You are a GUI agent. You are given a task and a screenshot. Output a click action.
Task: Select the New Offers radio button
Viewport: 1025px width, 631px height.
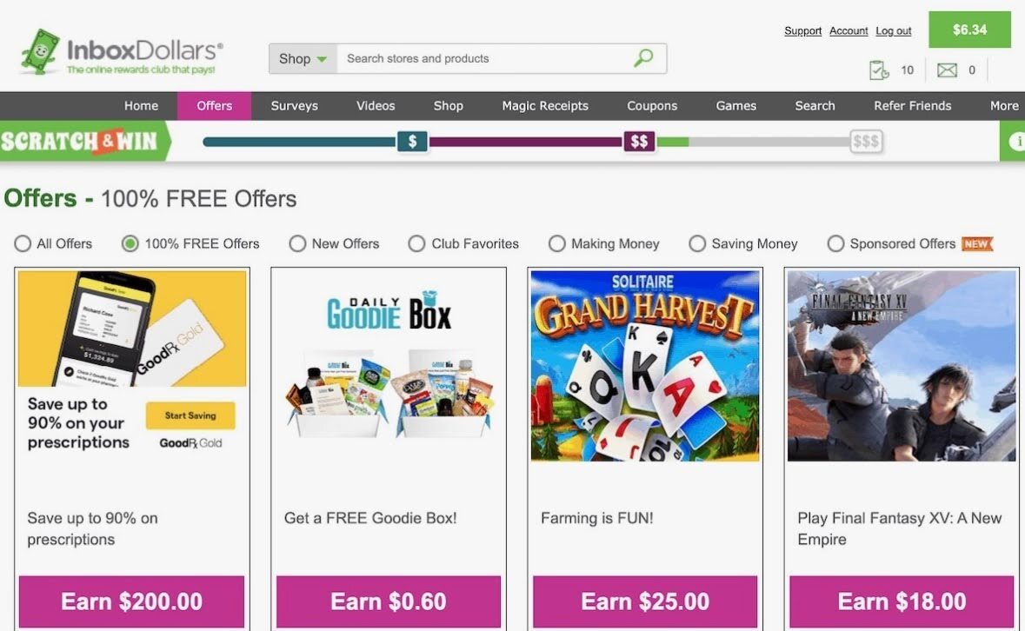click(x=297, y=243)
